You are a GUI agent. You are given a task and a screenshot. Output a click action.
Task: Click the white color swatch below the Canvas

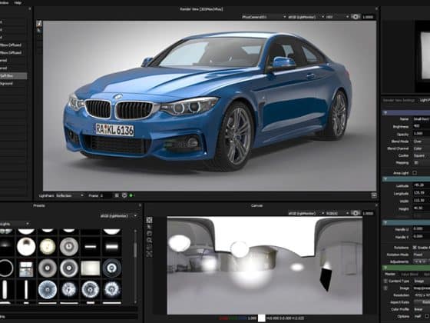[262, 318]
